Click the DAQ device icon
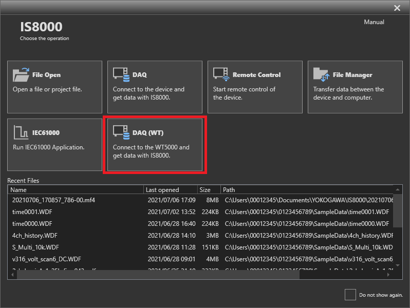Screen dimensions: 410x308 point(121,75)
